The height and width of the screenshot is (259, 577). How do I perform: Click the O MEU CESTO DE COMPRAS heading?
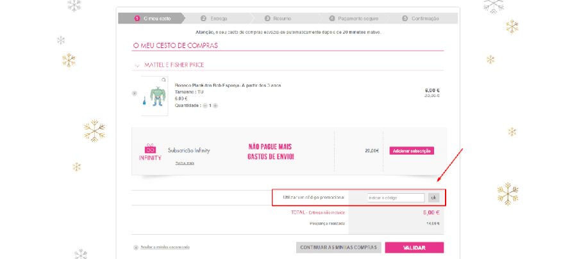(175, 46)
